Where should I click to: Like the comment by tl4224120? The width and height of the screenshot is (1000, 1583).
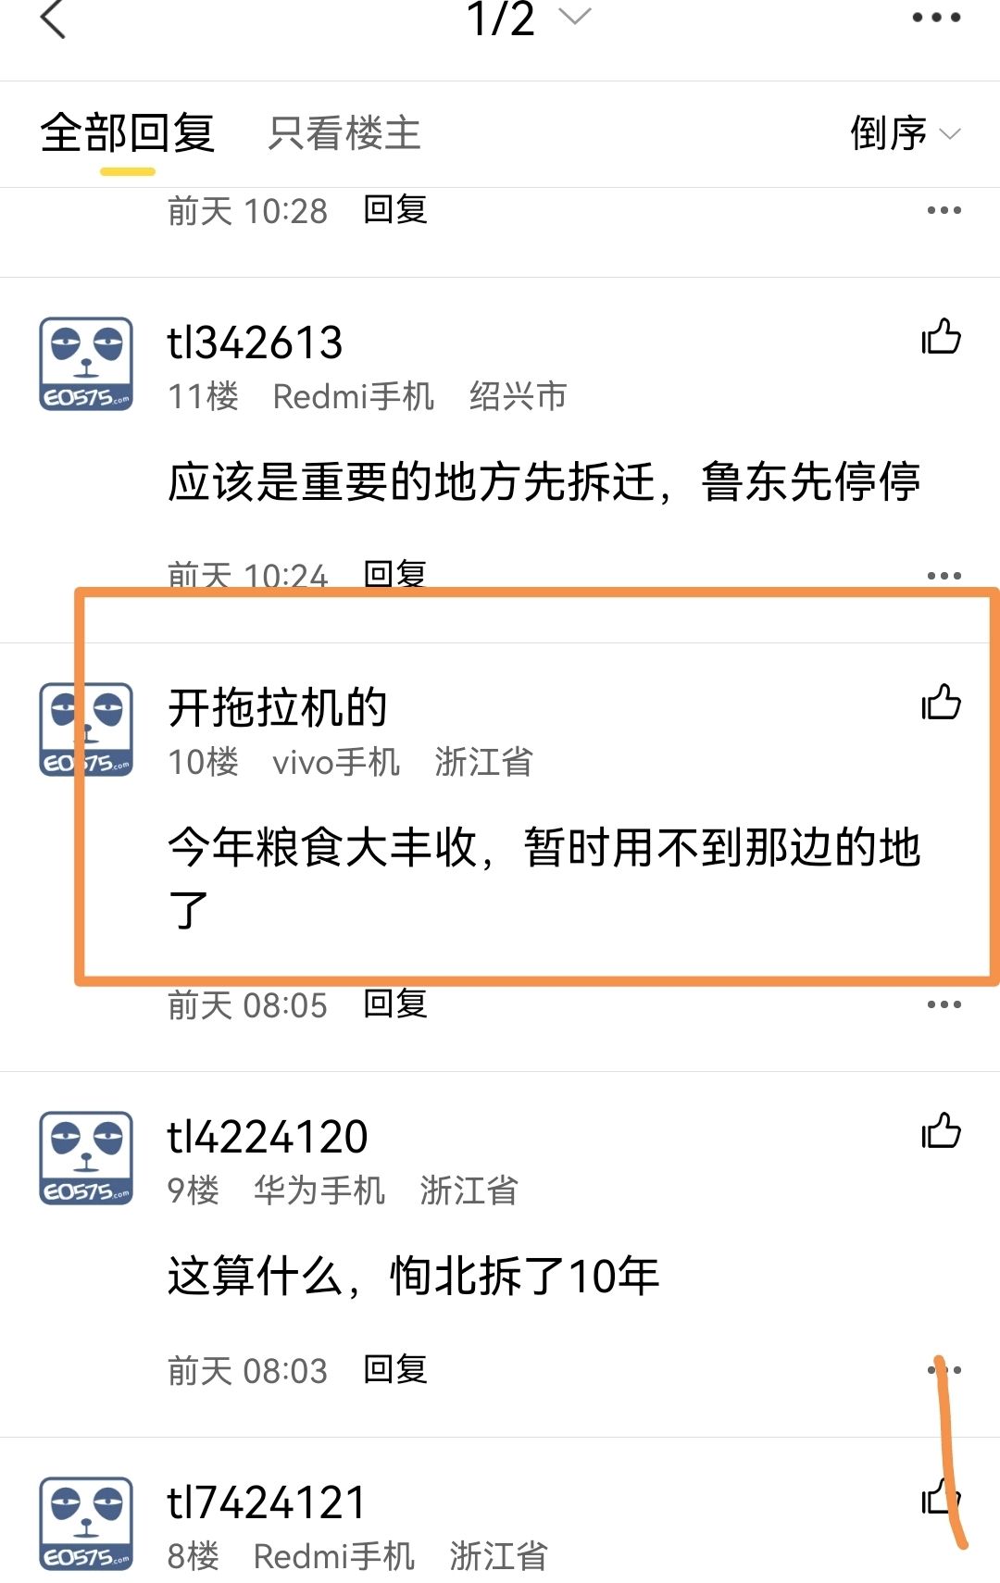coord(942,1130)
